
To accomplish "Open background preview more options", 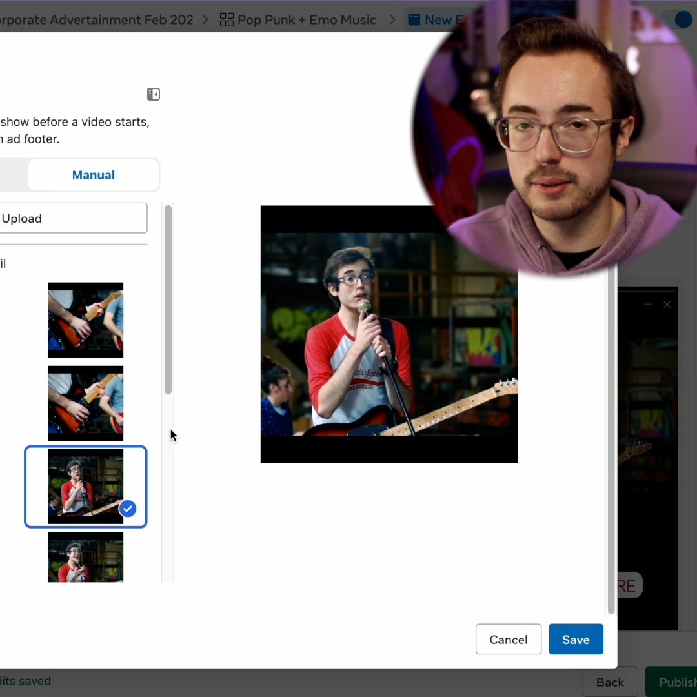I will click(648, 305).
